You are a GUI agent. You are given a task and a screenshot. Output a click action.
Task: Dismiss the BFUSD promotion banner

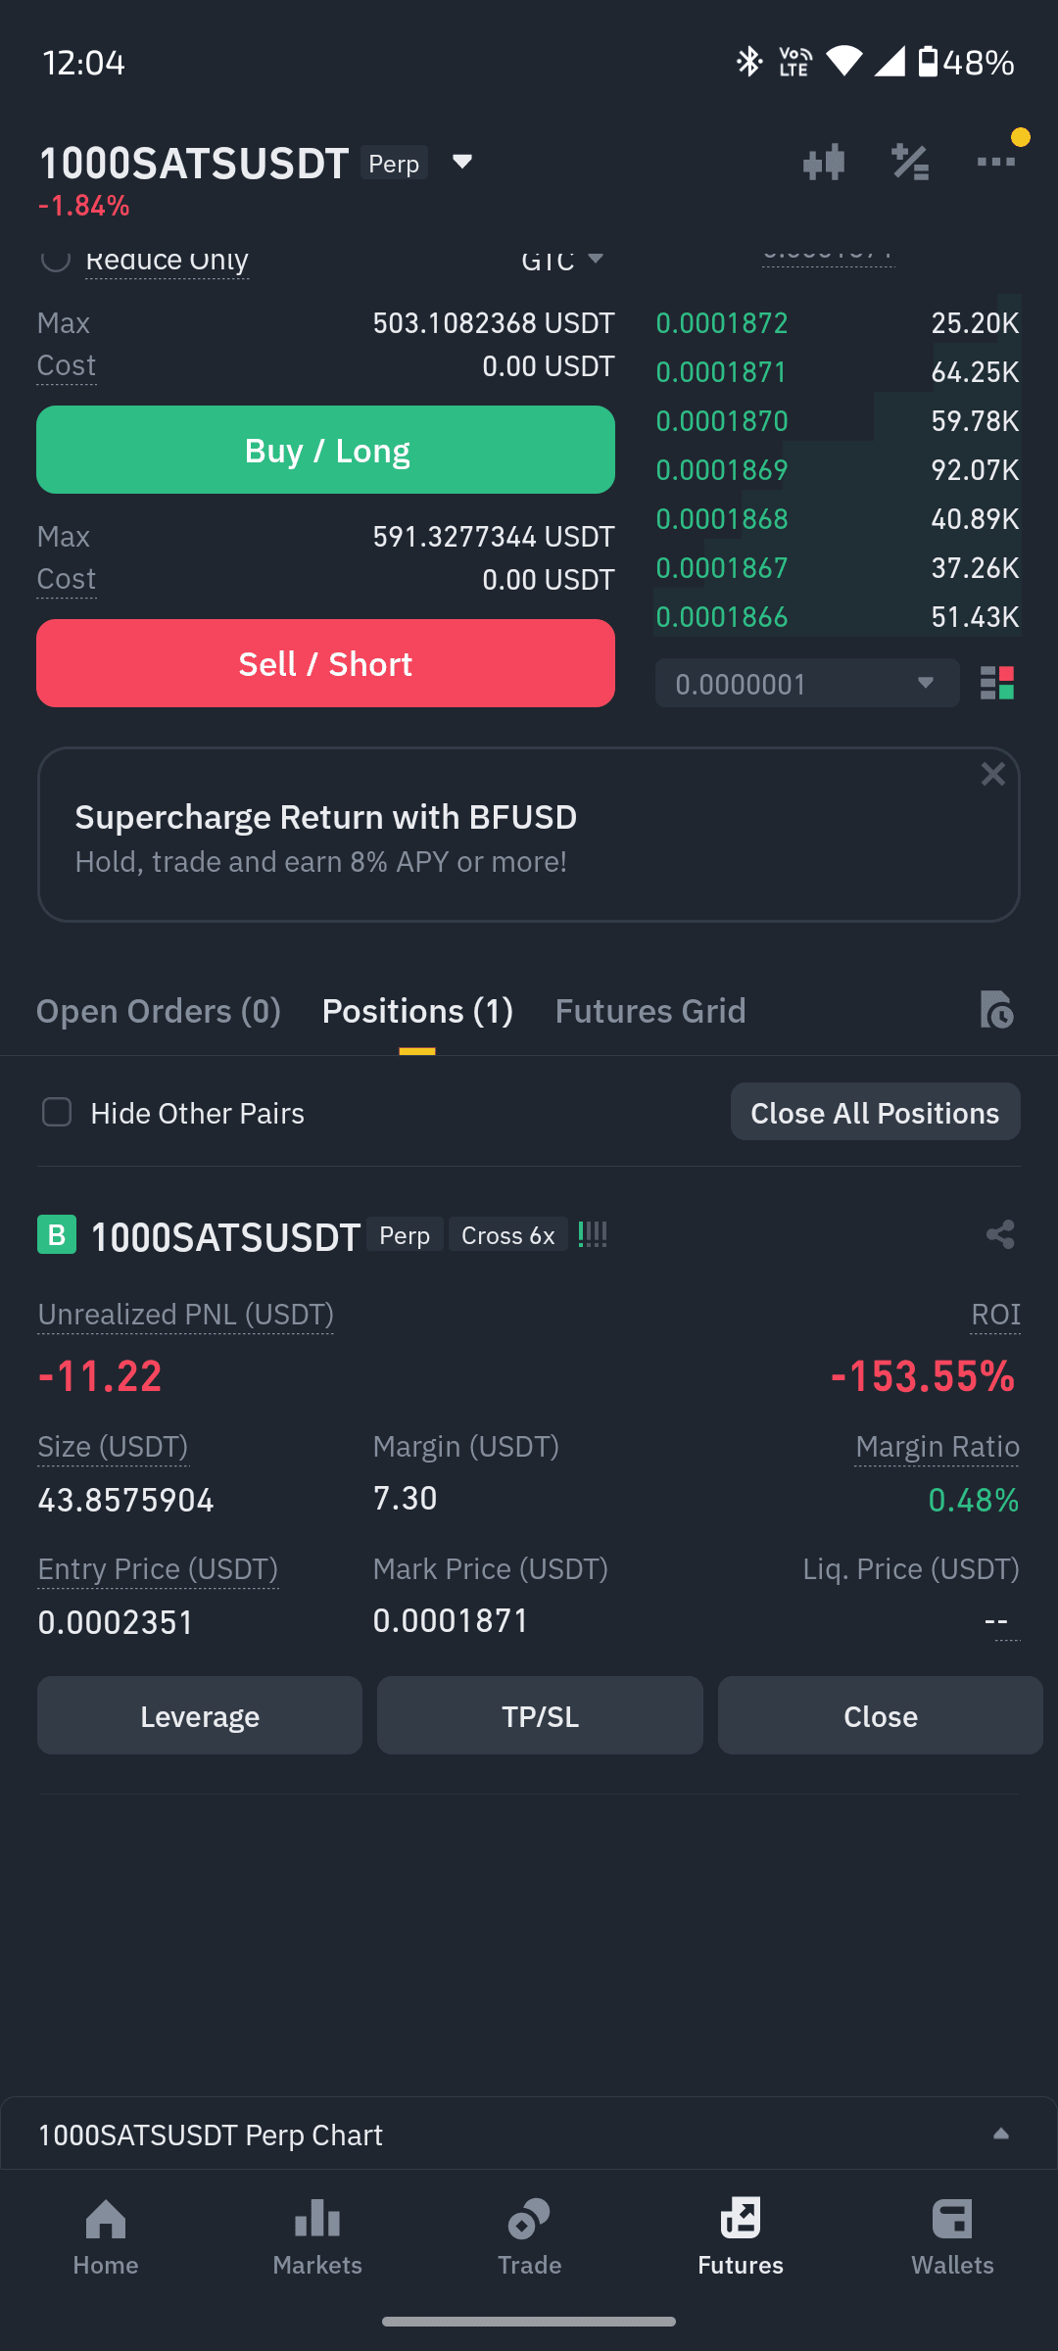pyautogui.click(x=993, y=775)
